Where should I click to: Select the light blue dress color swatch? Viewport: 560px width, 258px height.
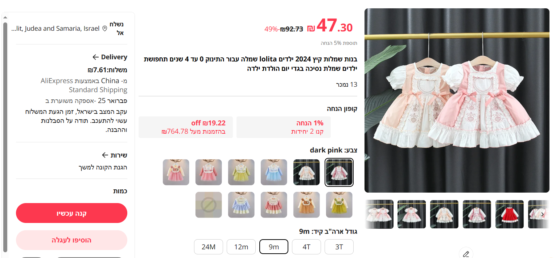point(274,172)
